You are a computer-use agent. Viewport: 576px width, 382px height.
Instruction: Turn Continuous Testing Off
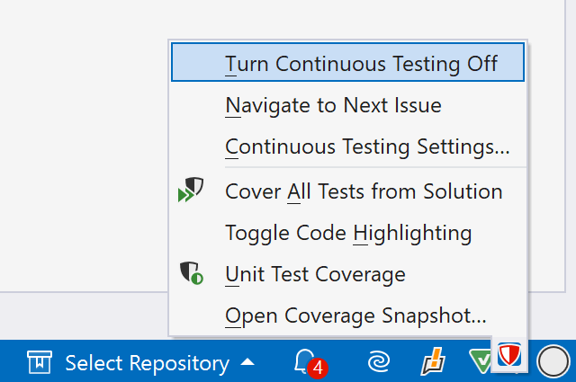(360, 64)
